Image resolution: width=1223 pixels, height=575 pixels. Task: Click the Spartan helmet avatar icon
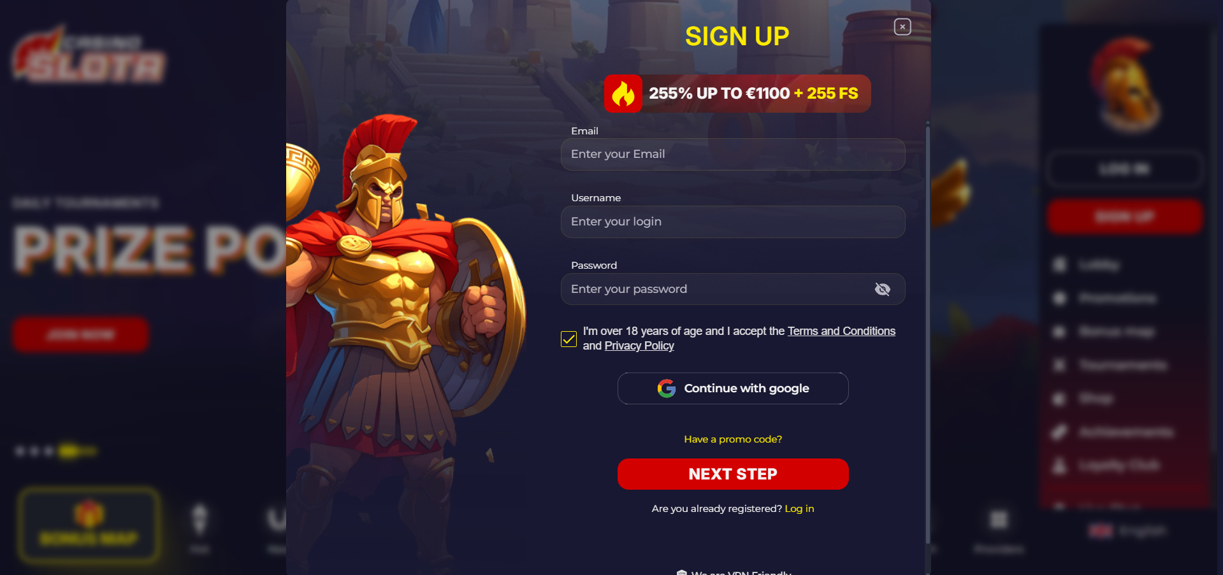(x=1126, y=83)
